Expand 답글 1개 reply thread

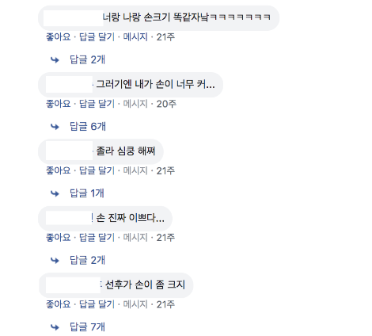pyautogui.click(x=87, y=193)
